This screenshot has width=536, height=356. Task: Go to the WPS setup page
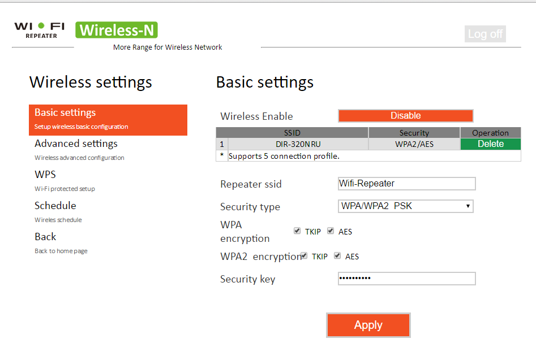click(x=45, y=175)
